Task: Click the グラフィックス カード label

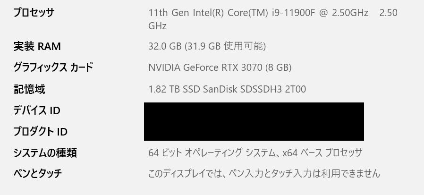Action: 53,68
